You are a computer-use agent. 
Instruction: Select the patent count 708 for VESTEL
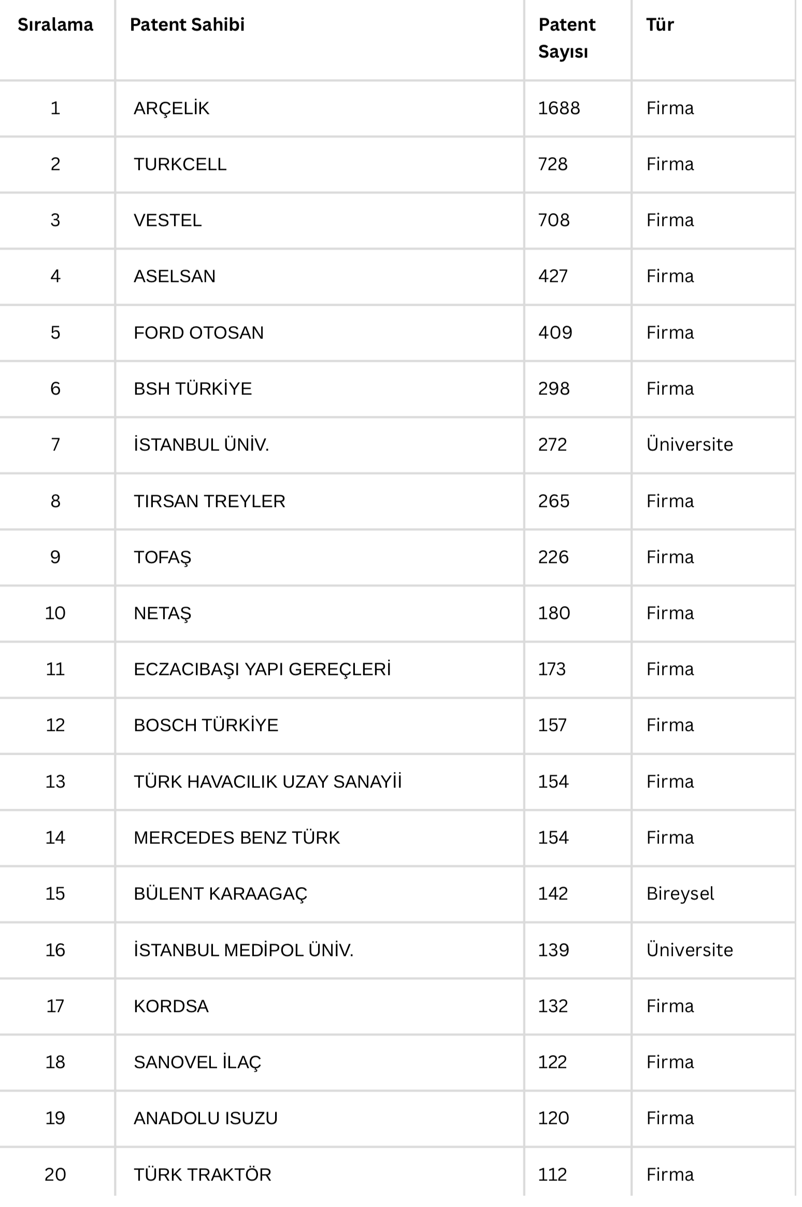[553, 220]
